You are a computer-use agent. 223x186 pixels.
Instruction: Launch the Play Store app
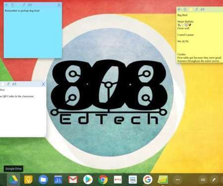tap(88, 180)
